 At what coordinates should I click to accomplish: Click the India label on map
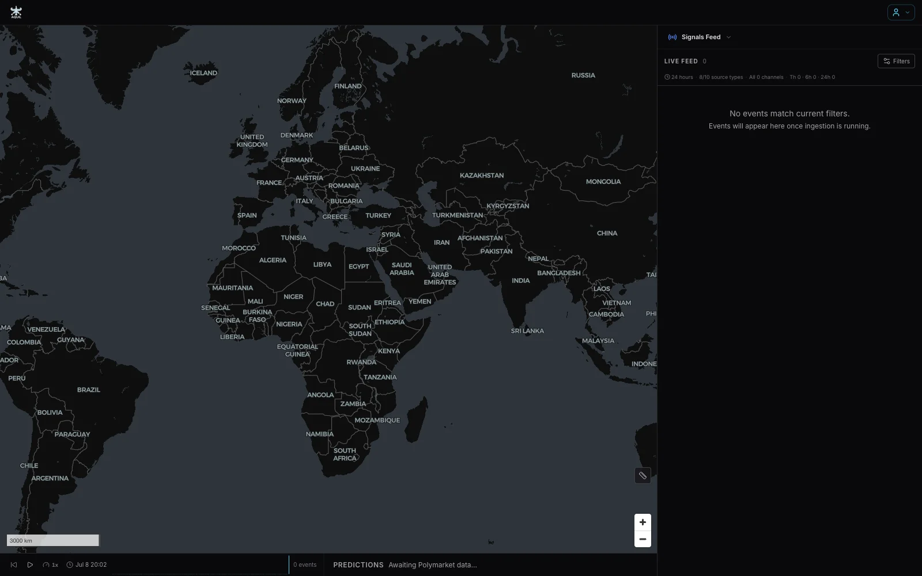tap(520, 281)
